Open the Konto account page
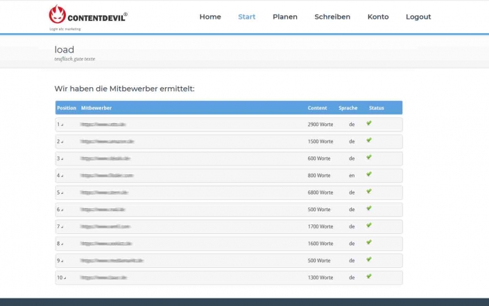489x306 pixels. pos(378,17)
